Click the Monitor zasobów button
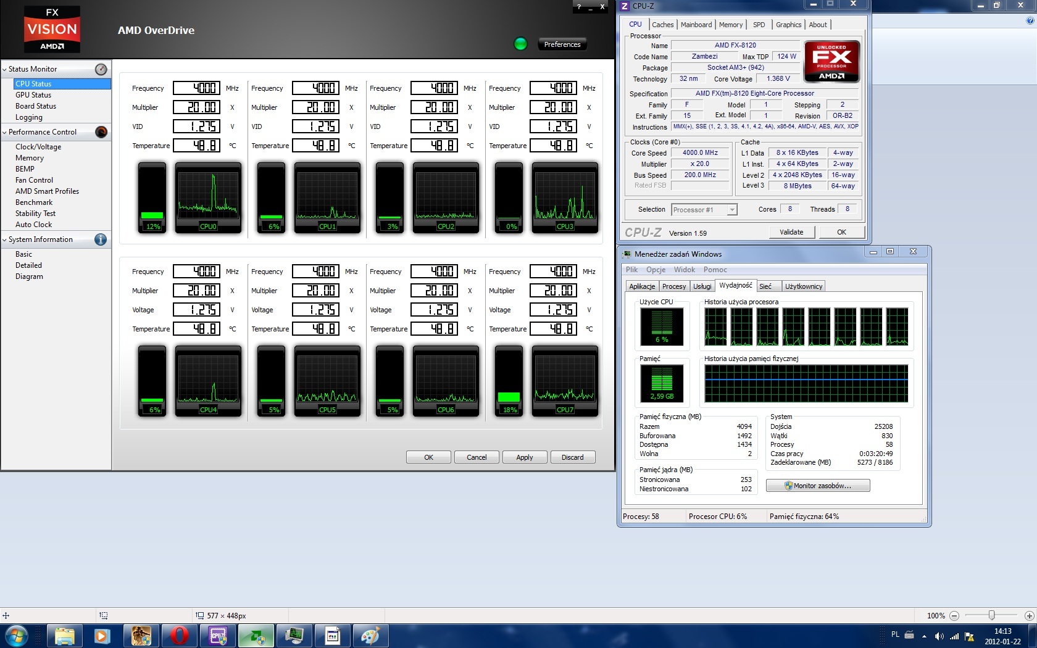Viewport: 1037px width, 648px height. tap(818, 486)
